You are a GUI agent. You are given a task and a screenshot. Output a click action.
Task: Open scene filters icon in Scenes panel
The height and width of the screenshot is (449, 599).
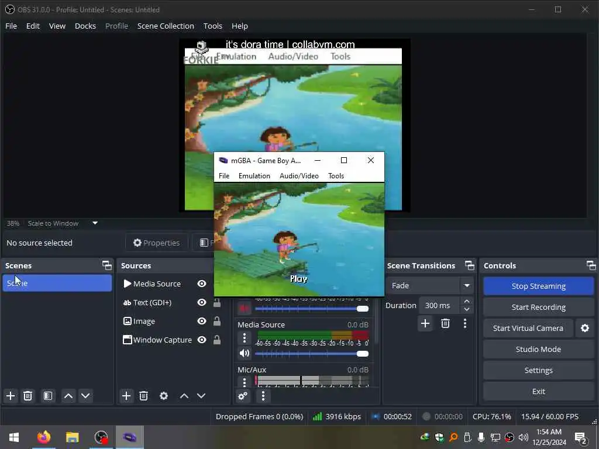pos(48,396)
